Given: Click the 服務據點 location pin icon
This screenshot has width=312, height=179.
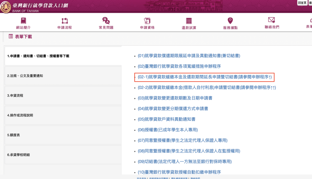Looking at the screenshot, I should click(230, 21).
